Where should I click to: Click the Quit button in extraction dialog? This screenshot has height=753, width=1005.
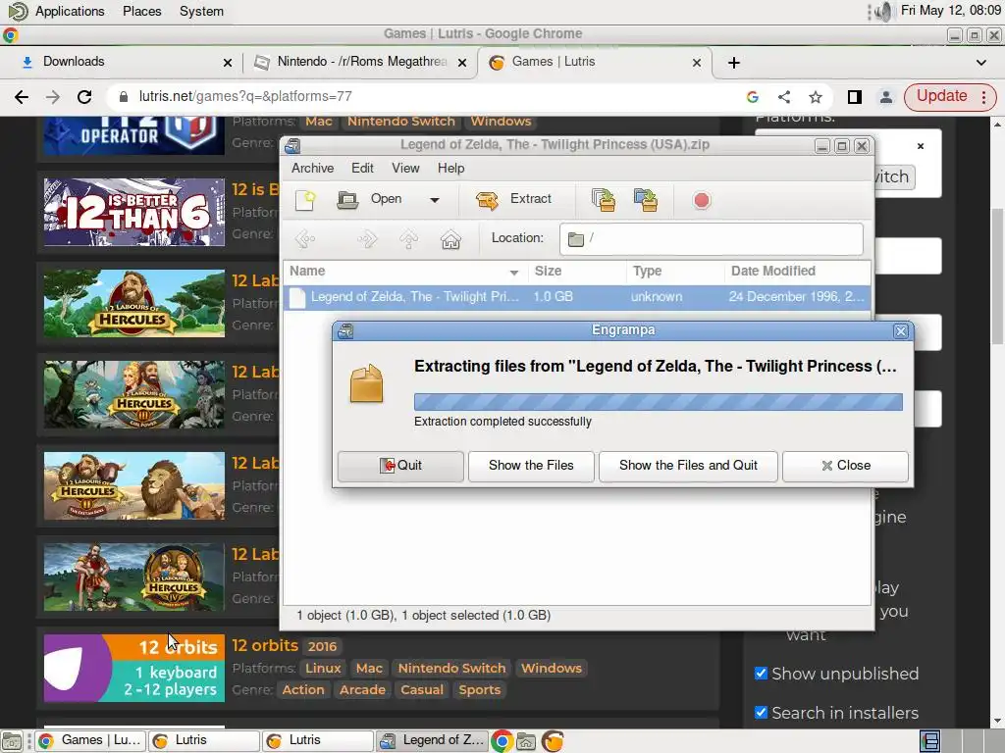pyautogui.click(x=400, y=466)
